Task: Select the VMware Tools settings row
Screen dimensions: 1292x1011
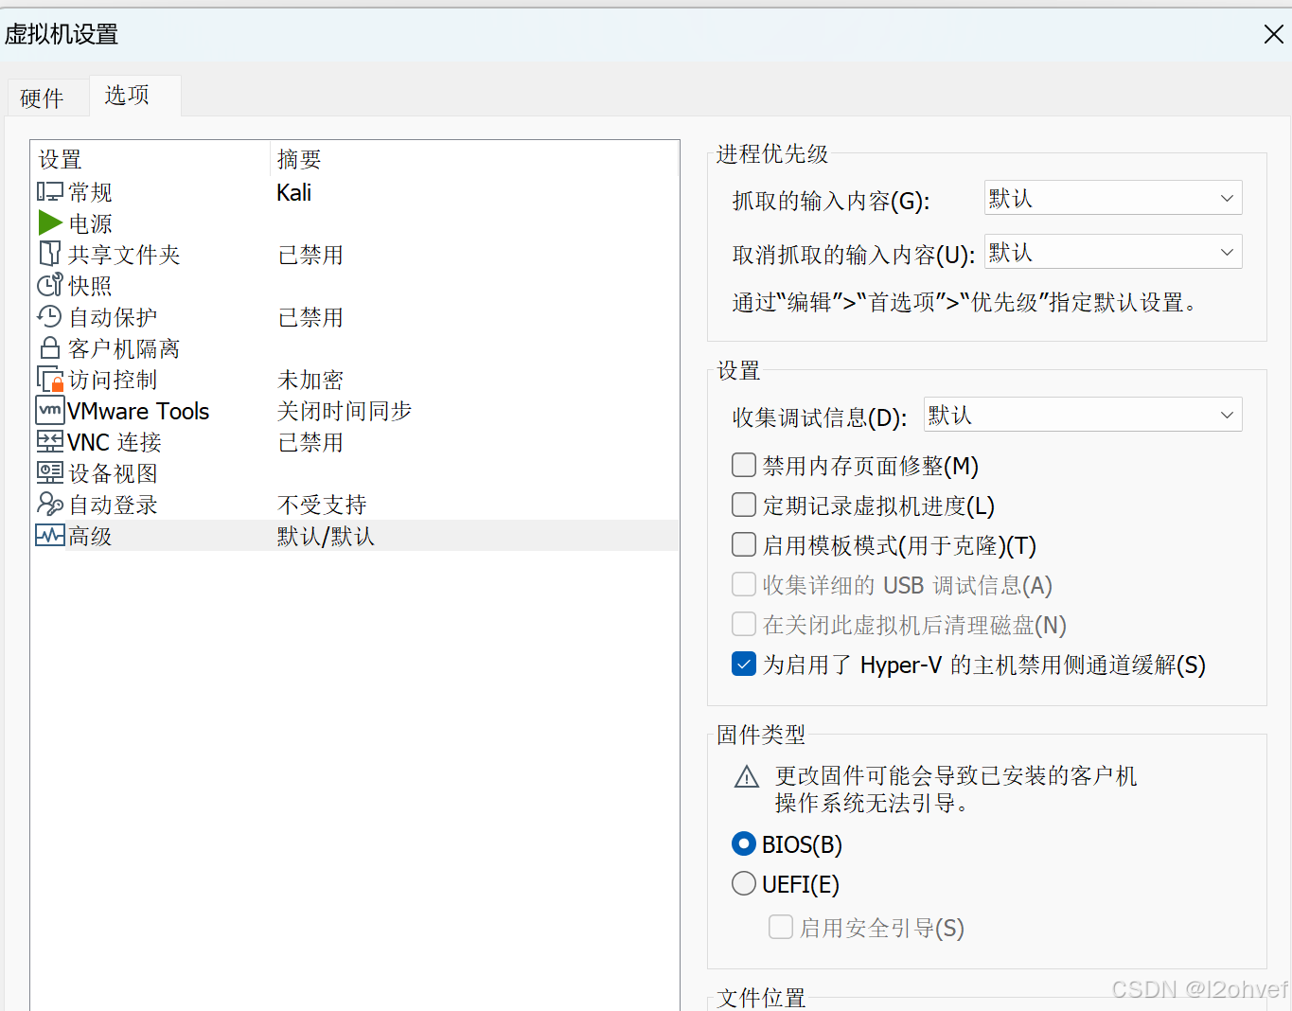Action: click(355, 411)
